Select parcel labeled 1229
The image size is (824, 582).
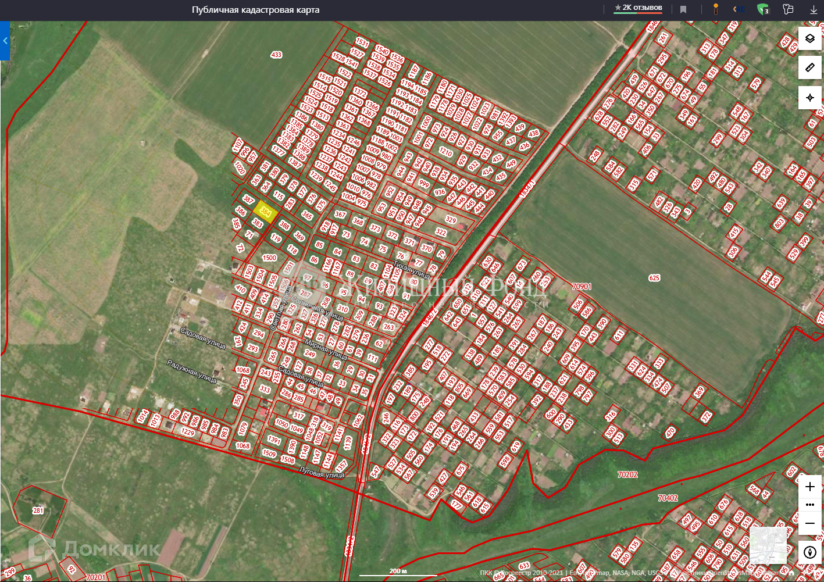(x=187, y=432)
